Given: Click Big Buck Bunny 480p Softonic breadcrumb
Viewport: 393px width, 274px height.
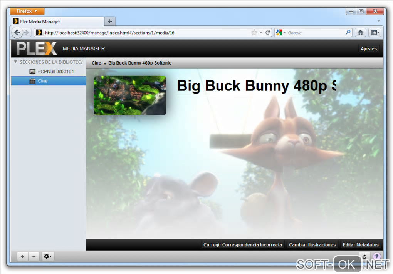Looking at the screenshot, I should (140, 63).
